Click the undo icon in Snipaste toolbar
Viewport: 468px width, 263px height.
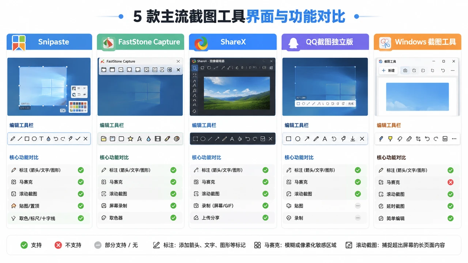pos(56,139)
